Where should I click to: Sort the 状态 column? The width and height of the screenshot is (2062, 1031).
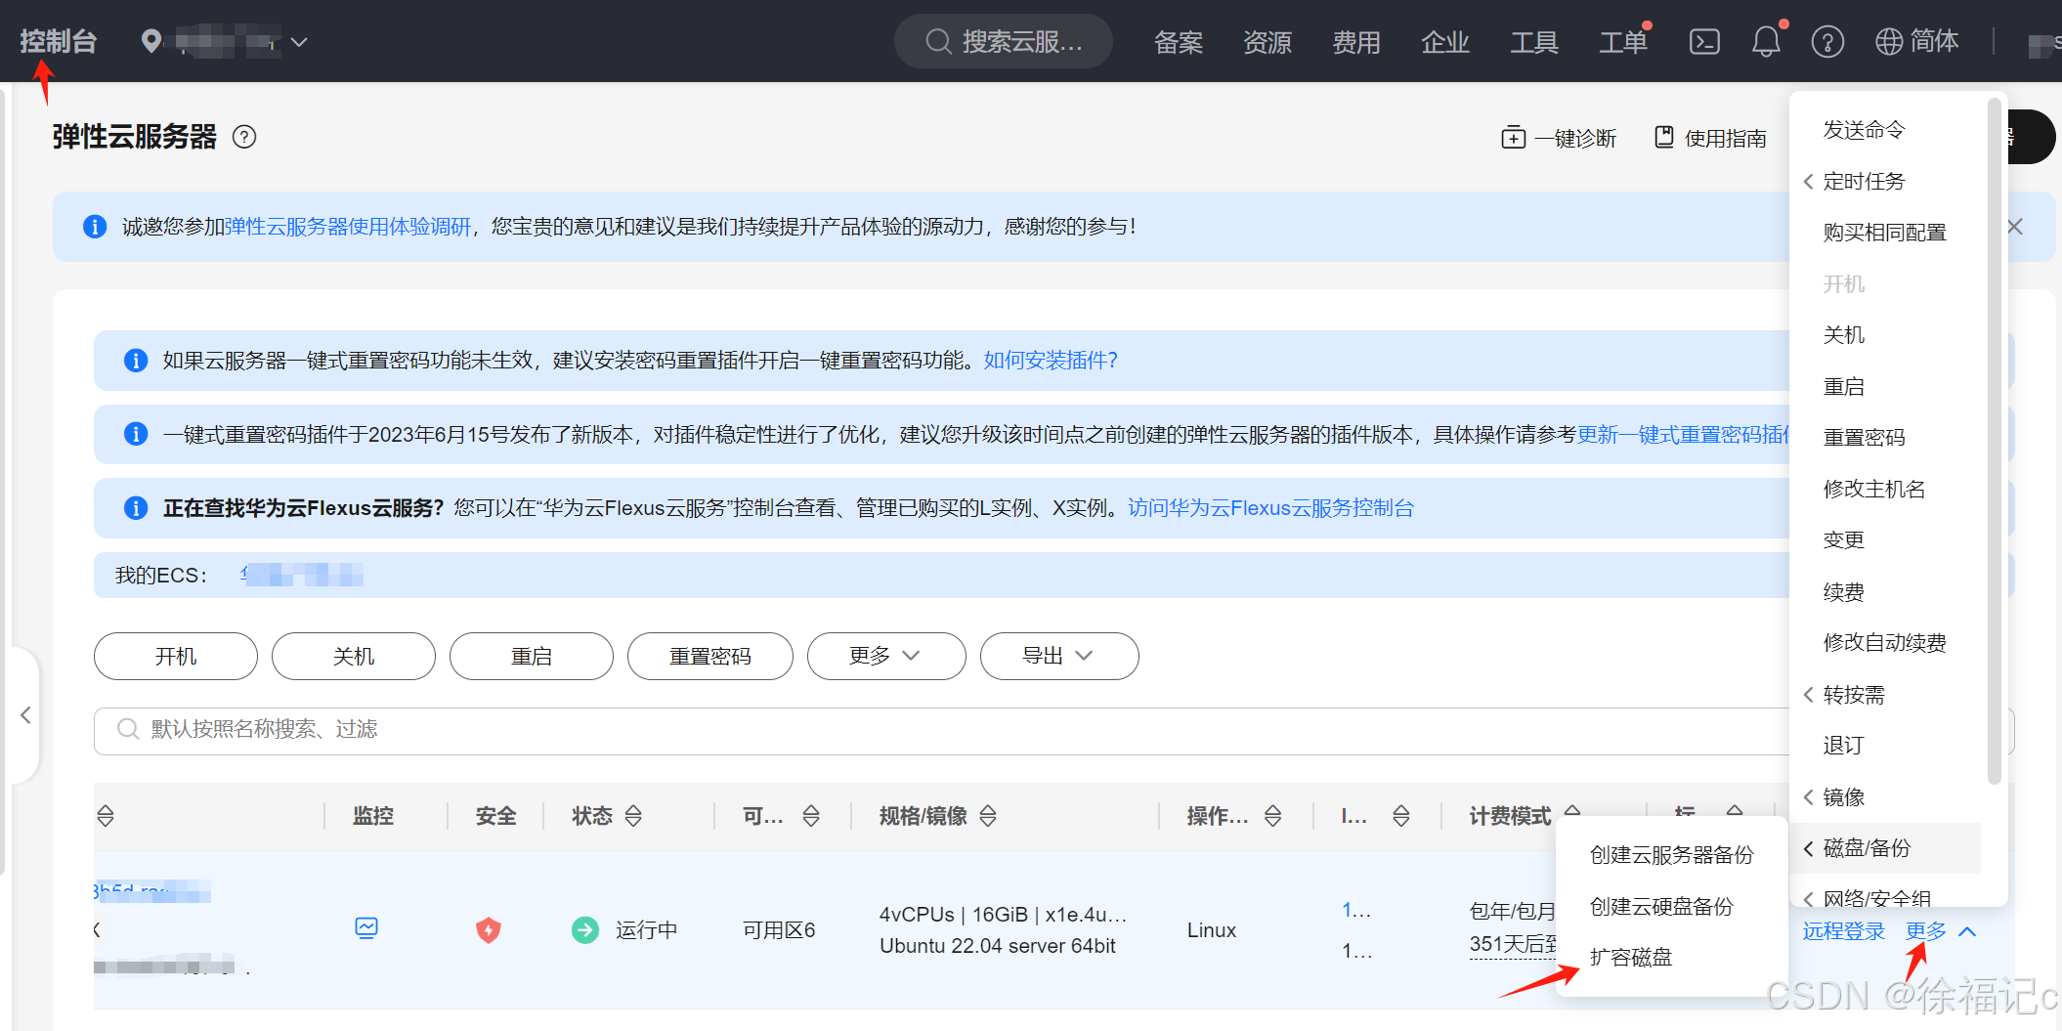coord(633,816)
